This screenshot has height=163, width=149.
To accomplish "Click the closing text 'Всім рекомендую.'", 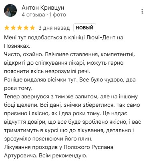I will coord(63,155).
